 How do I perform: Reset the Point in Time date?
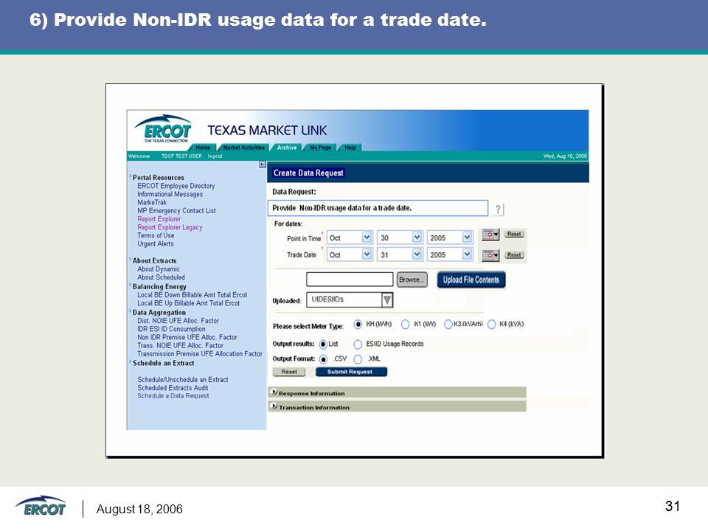point(514,235)
